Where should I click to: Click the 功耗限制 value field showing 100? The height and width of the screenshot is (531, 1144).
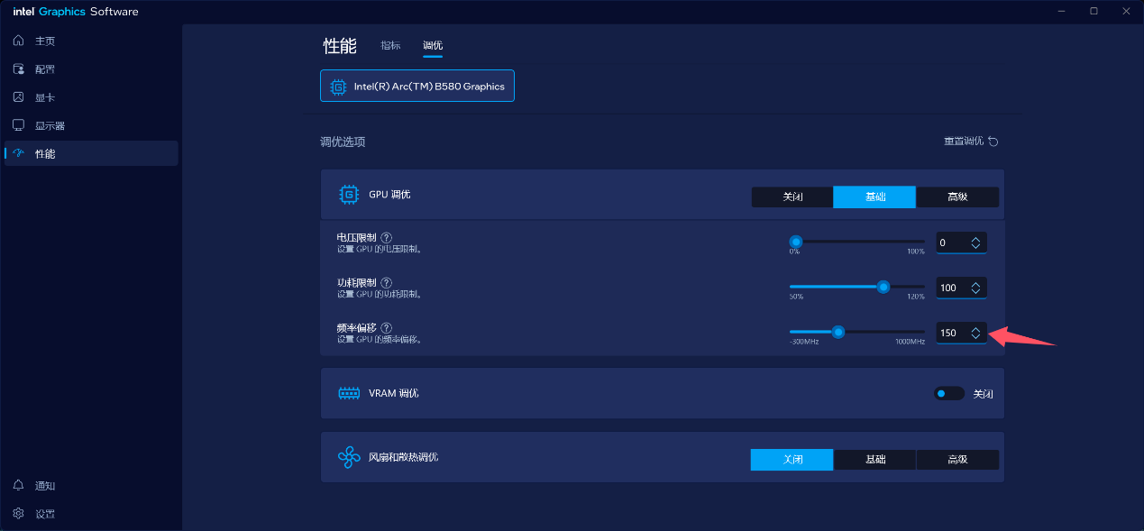961,288
